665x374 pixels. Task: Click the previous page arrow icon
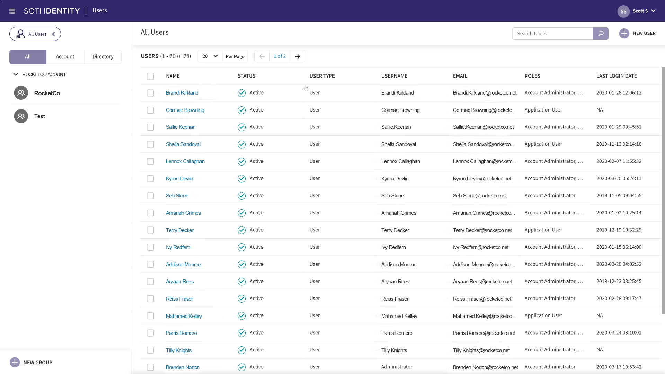pyautogui.click(x=262, y=56)
